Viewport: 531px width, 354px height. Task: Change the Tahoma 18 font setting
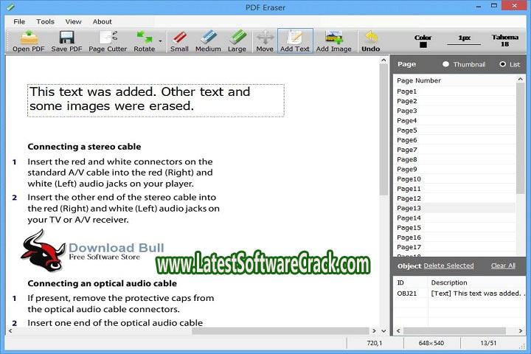[505, 41]
